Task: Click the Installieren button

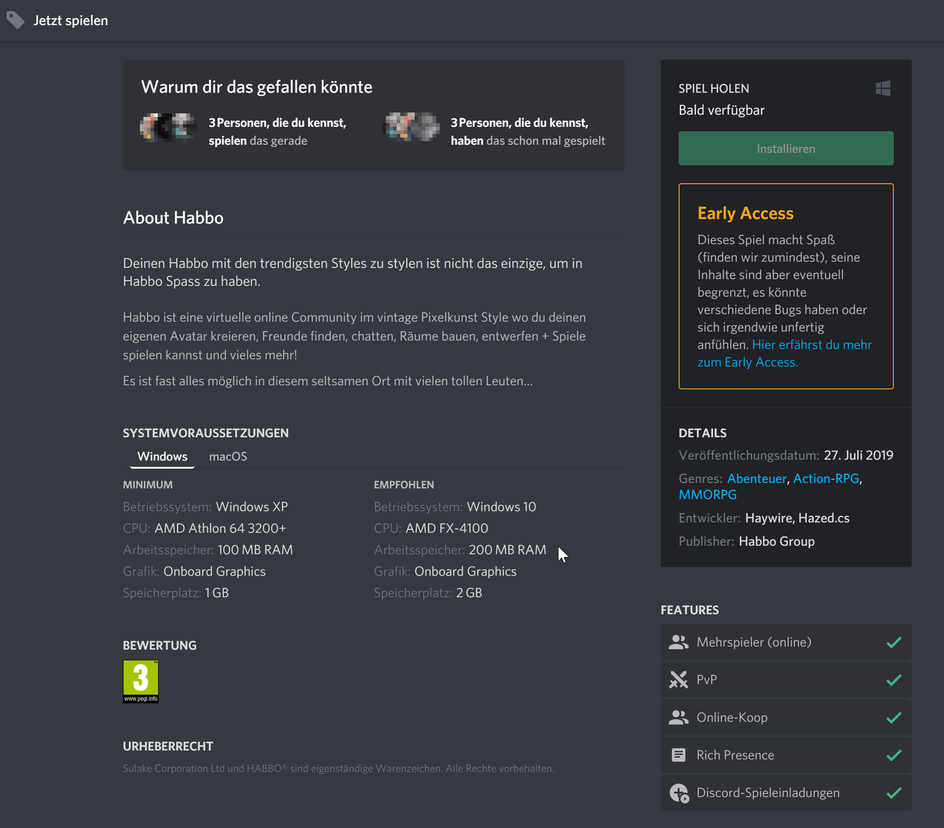Action: [x=785, y=148]
